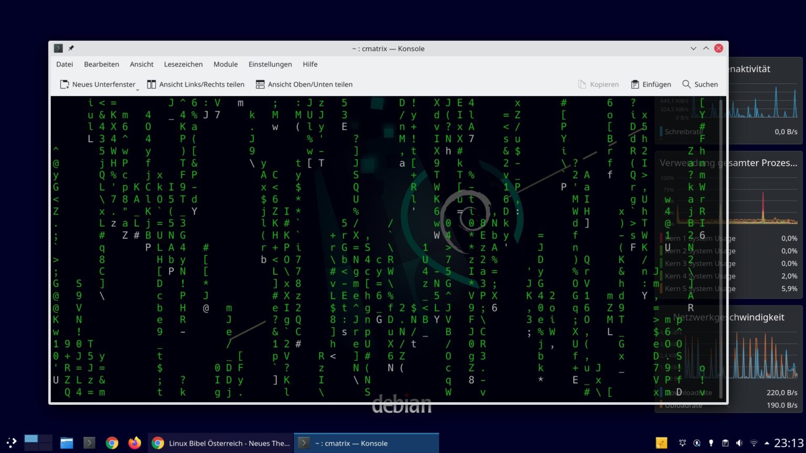Click the Konsole icon in the title bar
The height and width of the screenshot is (453, 806).
click(x=58, y=48)
